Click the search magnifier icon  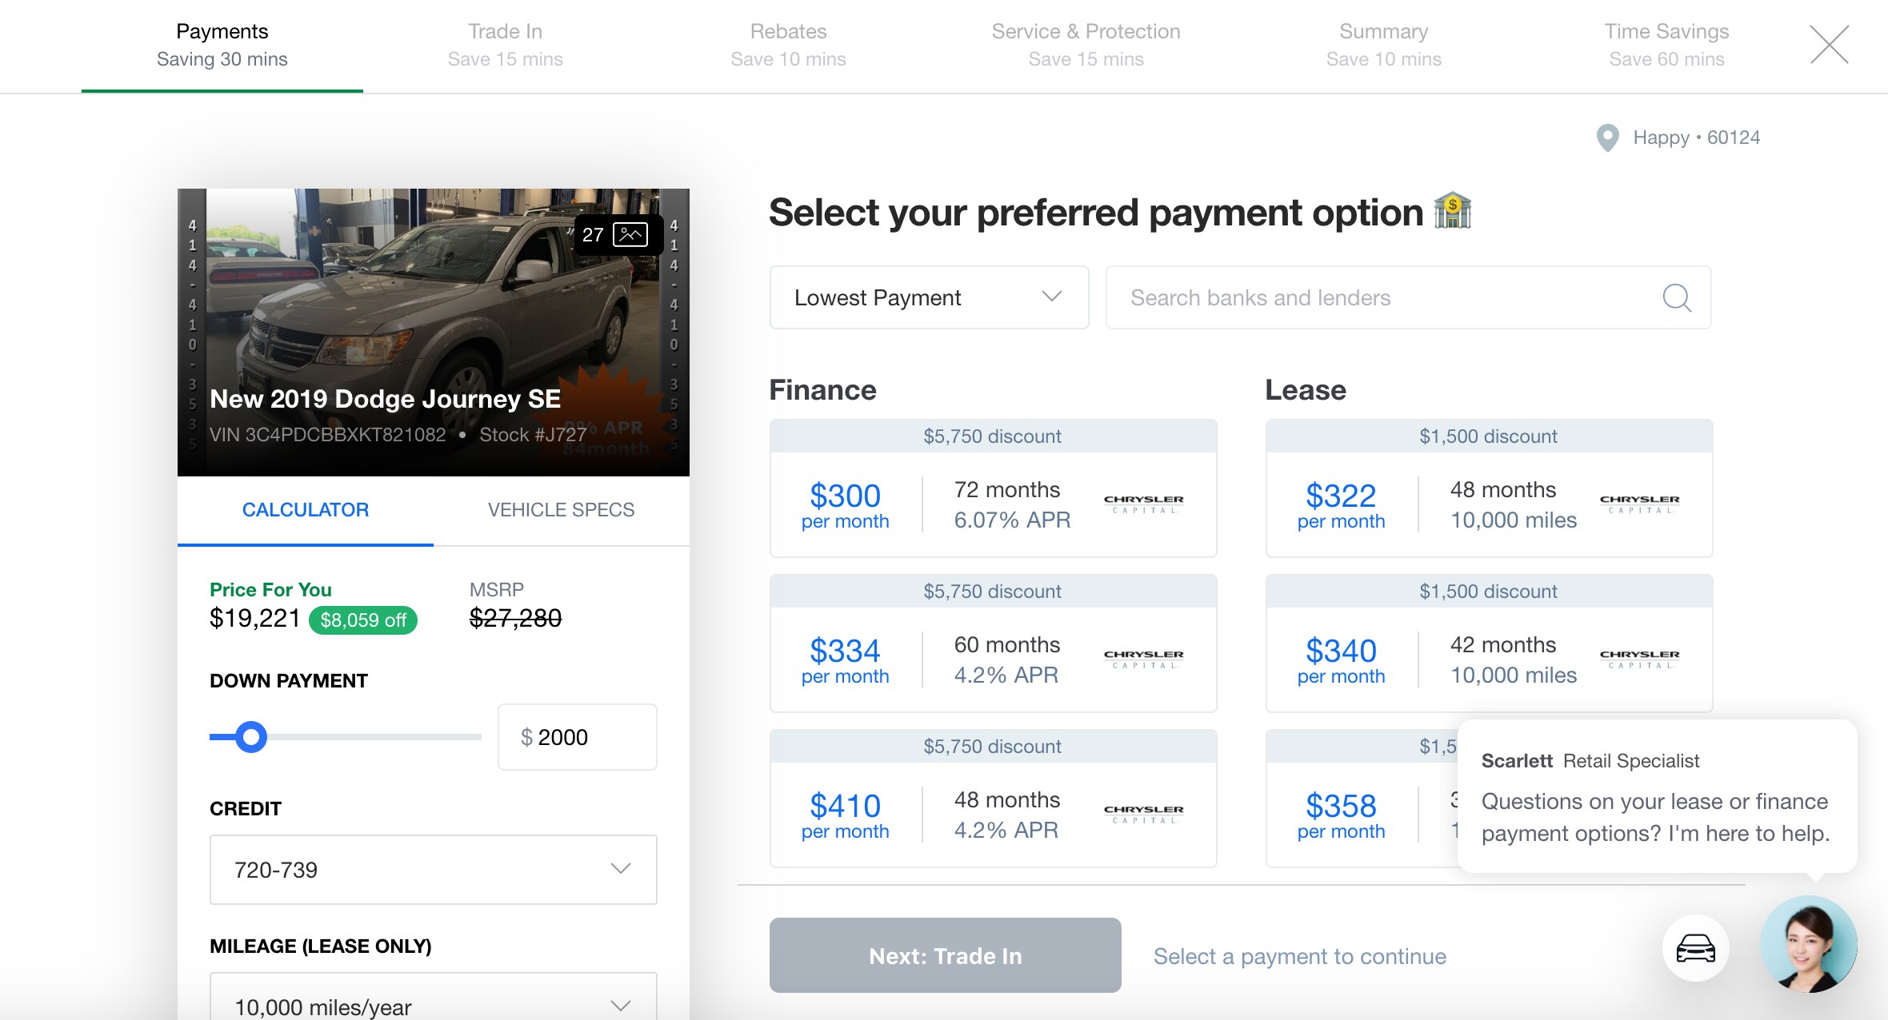pyautogui.click(x=1676, y=298)
